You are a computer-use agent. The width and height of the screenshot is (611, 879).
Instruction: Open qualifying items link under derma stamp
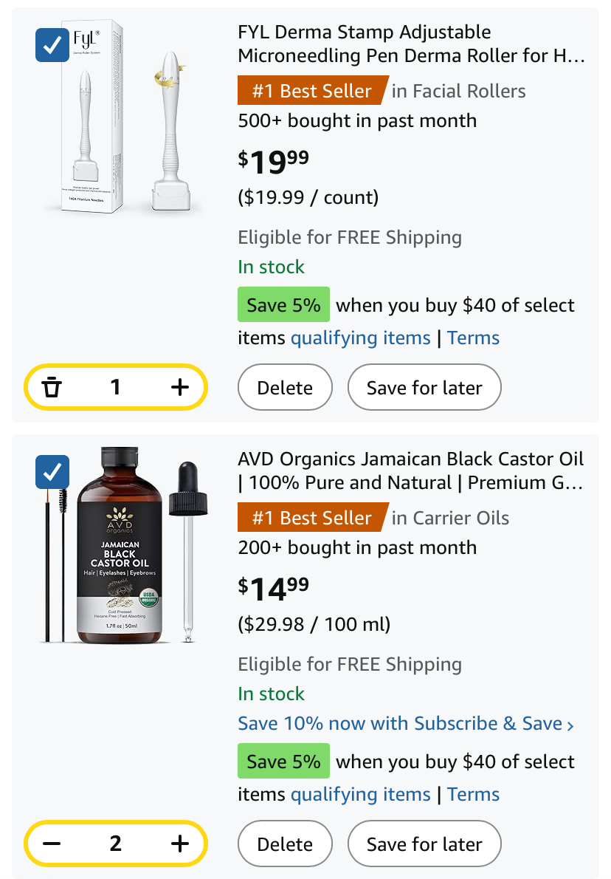pos(361,338)
